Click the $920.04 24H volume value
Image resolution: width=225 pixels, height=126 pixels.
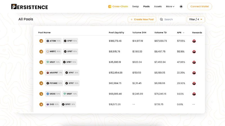click(x=137, y=62)
